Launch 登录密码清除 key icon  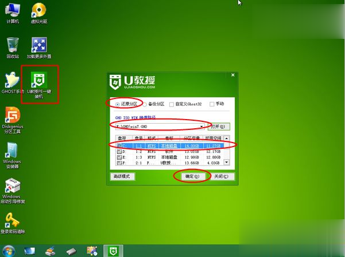tap(13, 223)
